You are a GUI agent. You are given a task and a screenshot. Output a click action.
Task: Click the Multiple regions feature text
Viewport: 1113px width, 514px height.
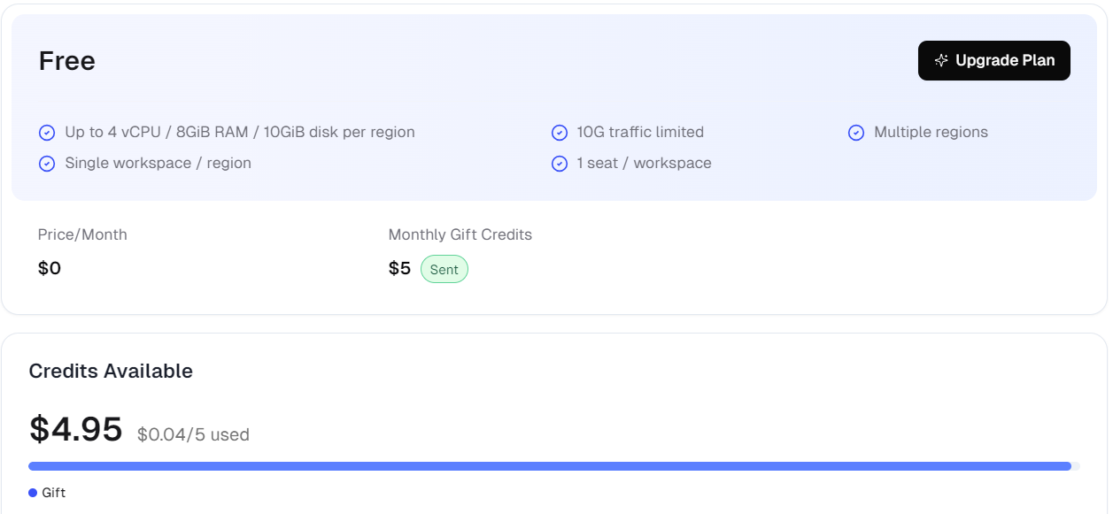[x=931, y=132]
